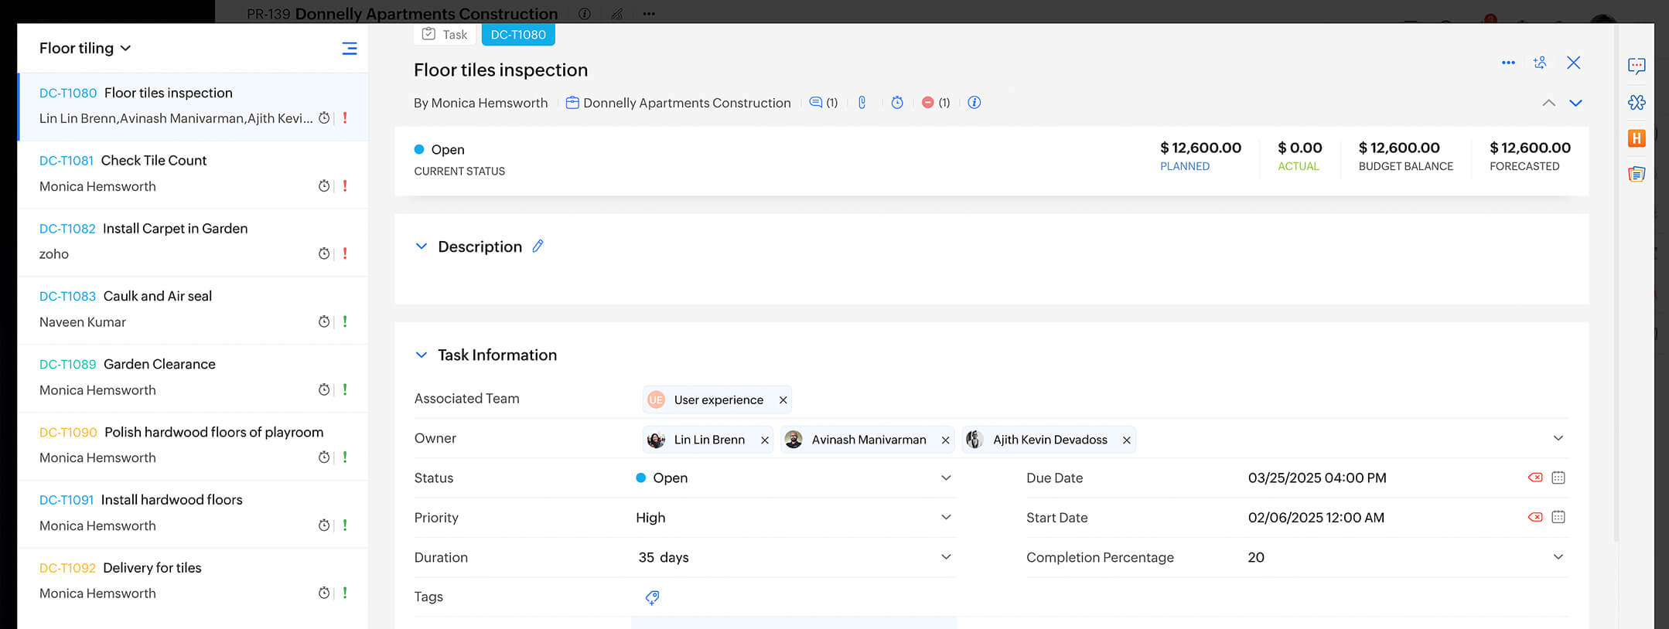Viewport: 1669px width, 629px height.
Task: Edit description with the pencil icon
Action: (538, 246)
